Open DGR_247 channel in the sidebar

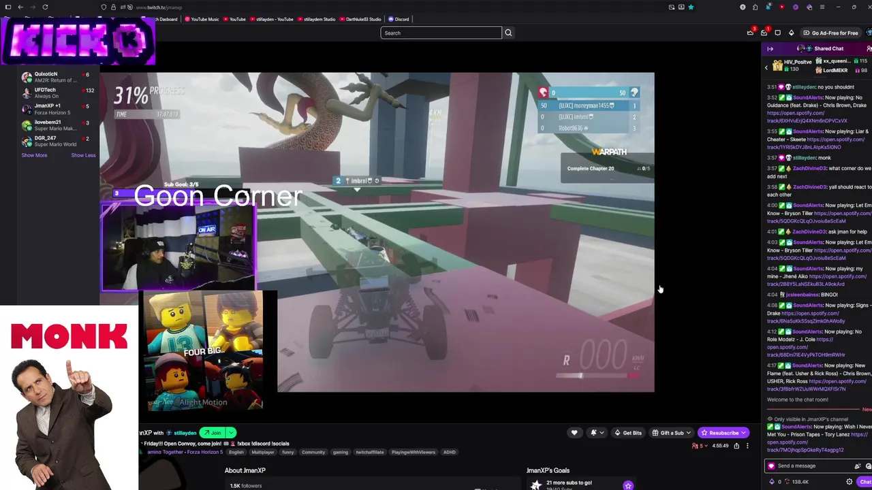pyautogui.click(x=58, y=142)
